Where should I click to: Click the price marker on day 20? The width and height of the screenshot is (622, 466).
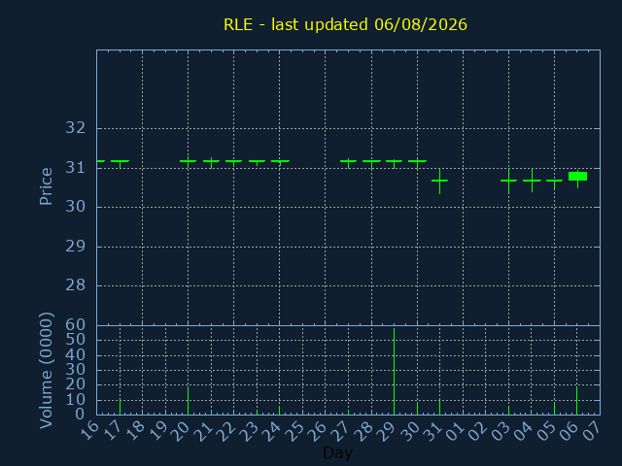pos(188,162)
